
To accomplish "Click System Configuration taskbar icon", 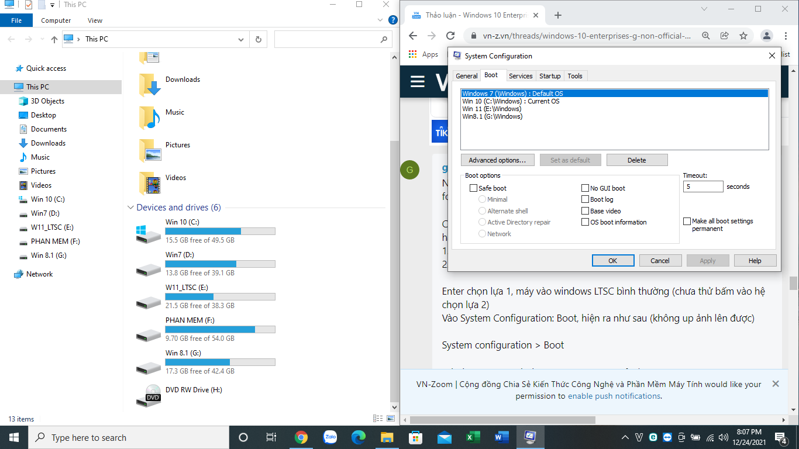I will [531, 437].
